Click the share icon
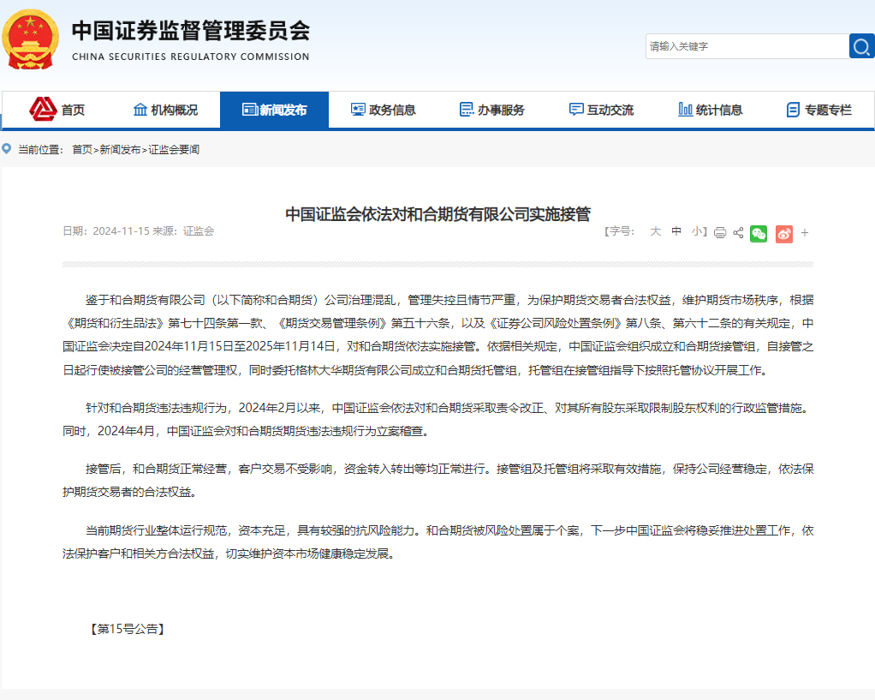The width and height of the screenshot is (875, 700). [738, 233]
